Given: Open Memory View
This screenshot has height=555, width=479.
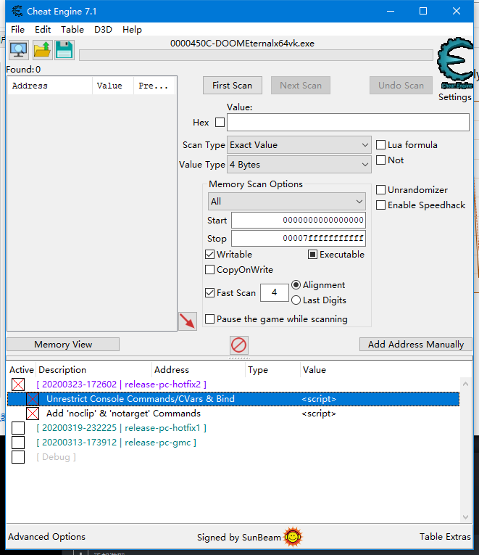Looking at the screenshot, I should click(x=63, y=345).
